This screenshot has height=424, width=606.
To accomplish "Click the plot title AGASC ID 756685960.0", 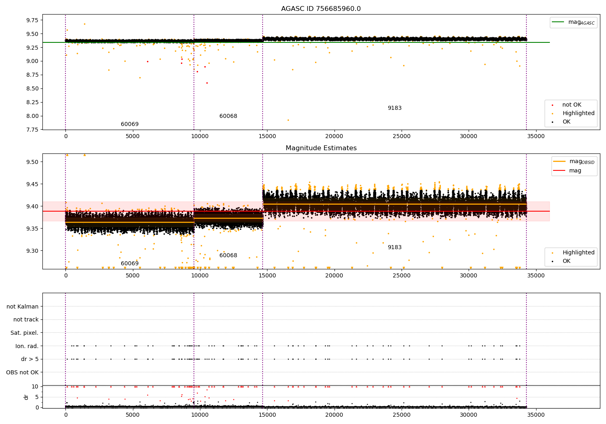I will click(x=321, y=9).
